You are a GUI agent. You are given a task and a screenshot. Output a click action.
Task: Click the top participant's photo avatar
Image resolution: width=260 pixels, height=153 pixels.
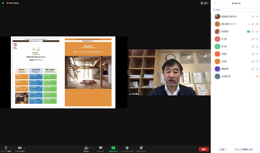tap(217, 16)
